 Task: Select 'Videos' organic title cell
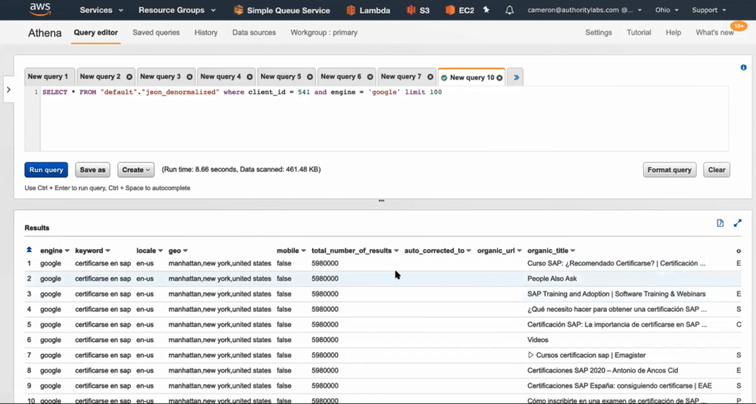537,340
